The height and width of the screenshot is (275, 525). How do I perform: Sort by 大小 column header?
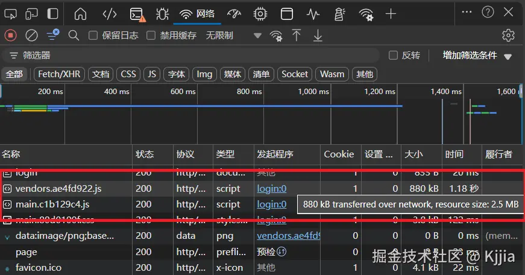(x=421, y=154)
